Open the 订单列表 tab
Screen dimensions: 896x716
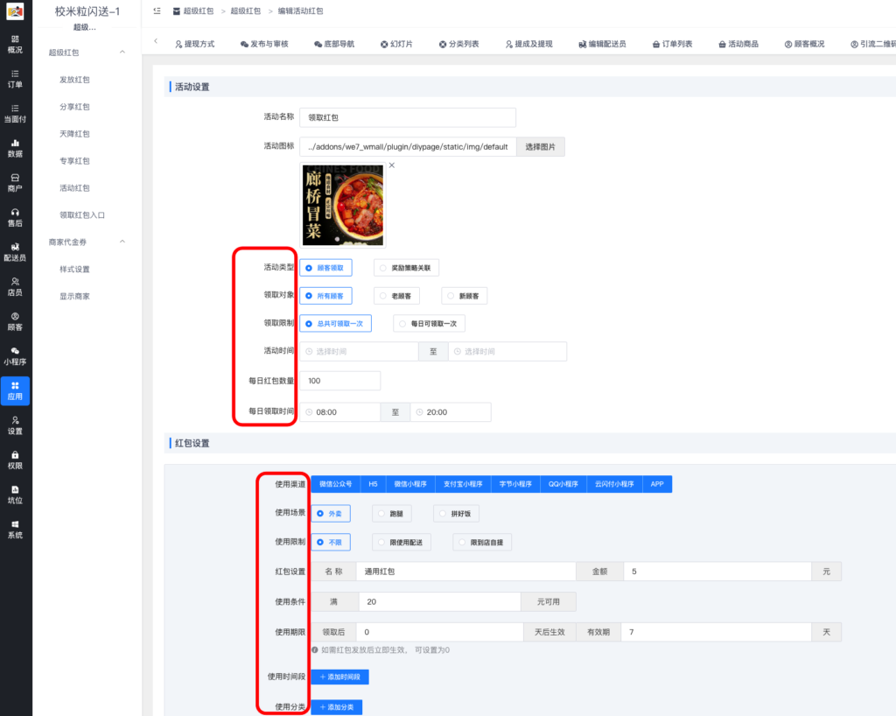pos(674,42)
